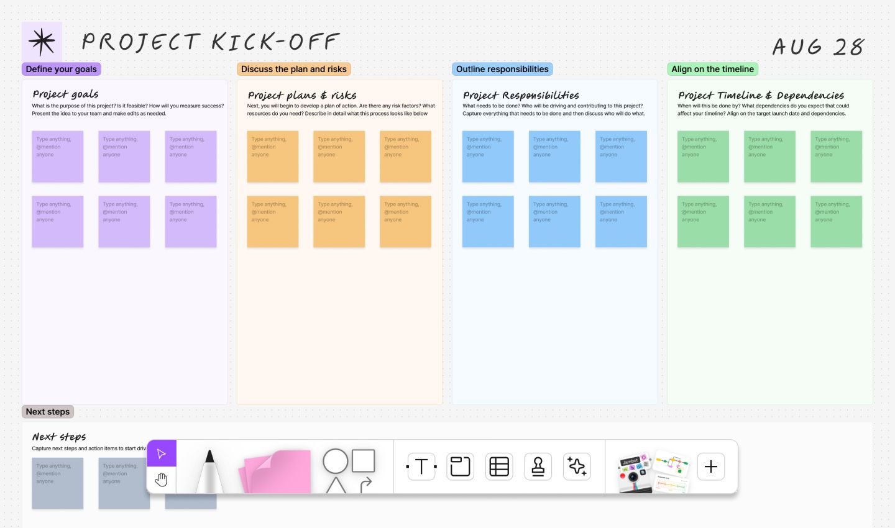The width and height of the screenshot is (895, 528).
Task: Insert a table using the table tool
Action: click(x=499, y=466)
